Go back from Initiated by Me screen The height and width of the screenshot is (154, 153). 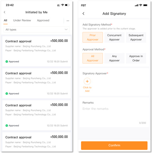(5, 12)
